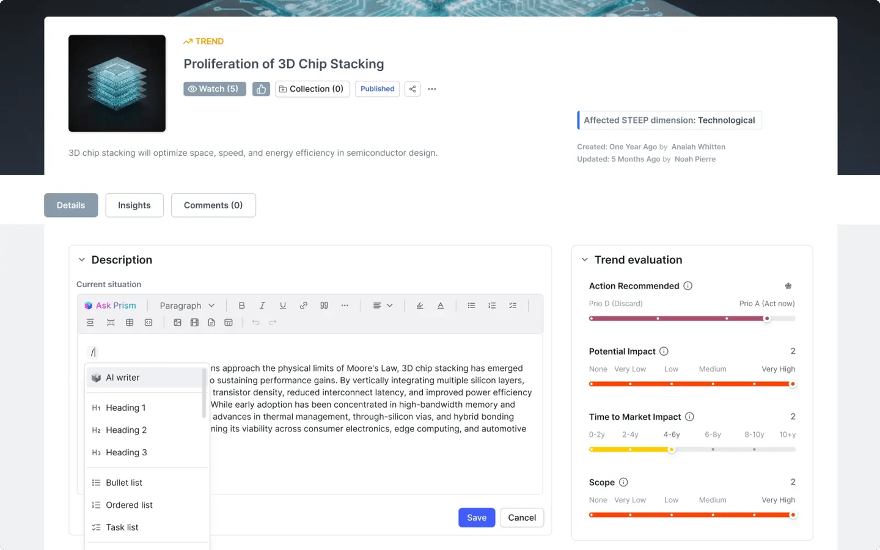This screenshot has width=880, height=550.
Task: Click the underline icon
Action: pyautogui.click(x=282, y=306)
